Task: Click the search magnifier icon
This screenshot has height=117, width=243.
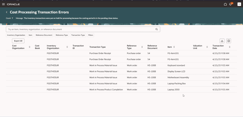Action: coord(156,29)
